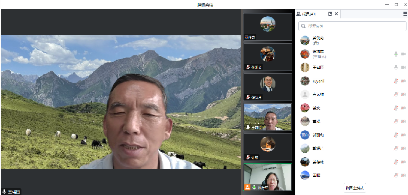Select the tile with the city skyline avatar

point(268,27)
